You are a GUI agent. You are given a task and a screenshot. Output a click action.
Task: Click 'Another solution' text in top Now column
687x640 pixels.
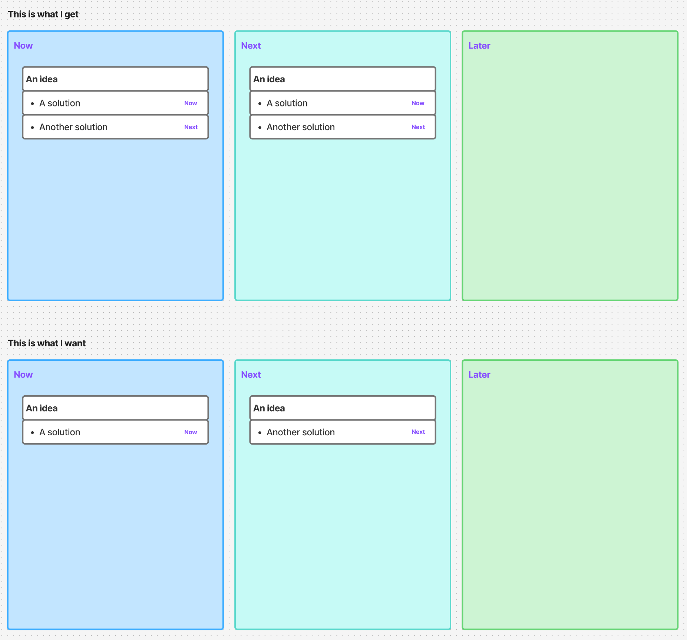click(73, 127)
